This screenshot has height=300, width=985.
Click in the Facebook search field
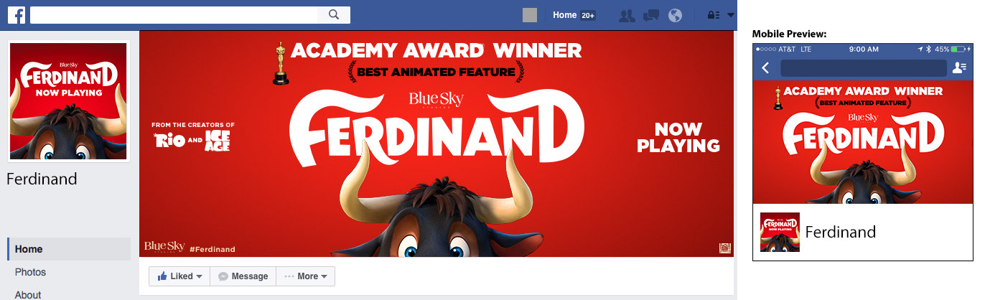(x=174, y=15)
